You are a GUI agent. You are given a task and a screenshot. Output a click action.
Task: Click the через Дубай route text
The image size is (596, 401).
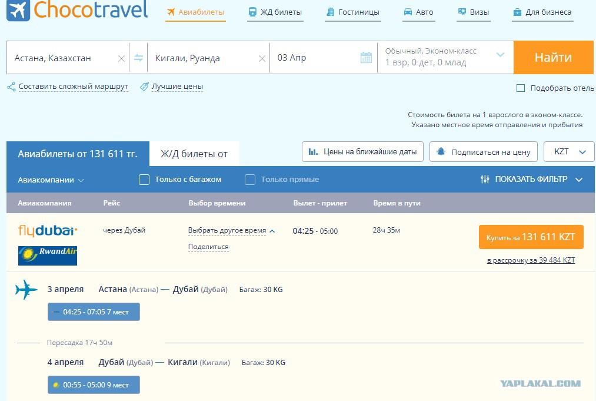coord(124,230)
